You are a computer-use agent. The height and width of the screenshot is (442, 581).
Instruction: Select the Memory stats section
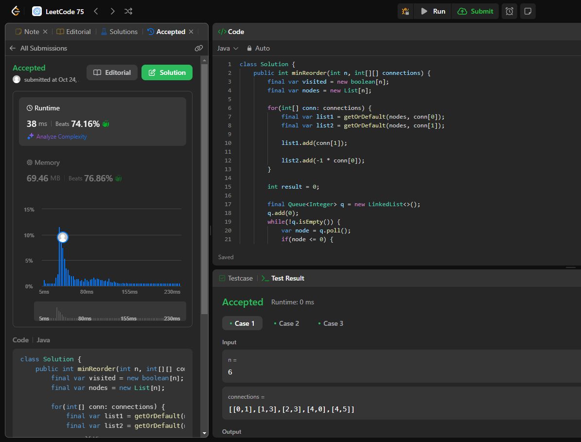[x=103, y=171]
